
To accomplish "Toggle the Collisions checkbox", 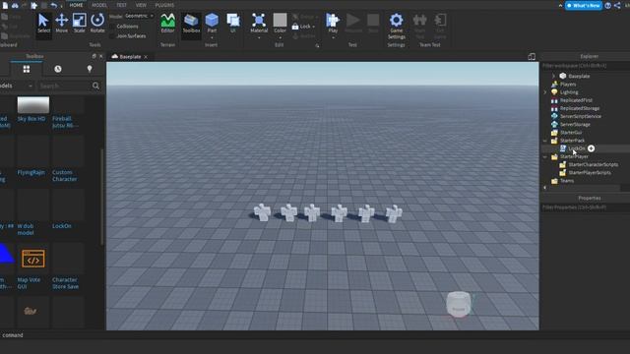I will (112, 27).
